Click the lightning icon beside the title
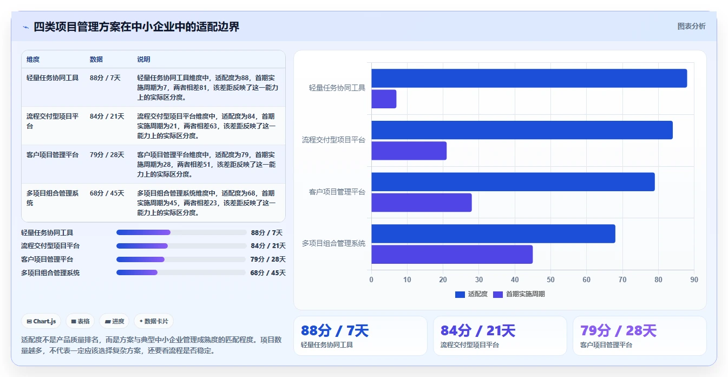 [x=26, y=27]
